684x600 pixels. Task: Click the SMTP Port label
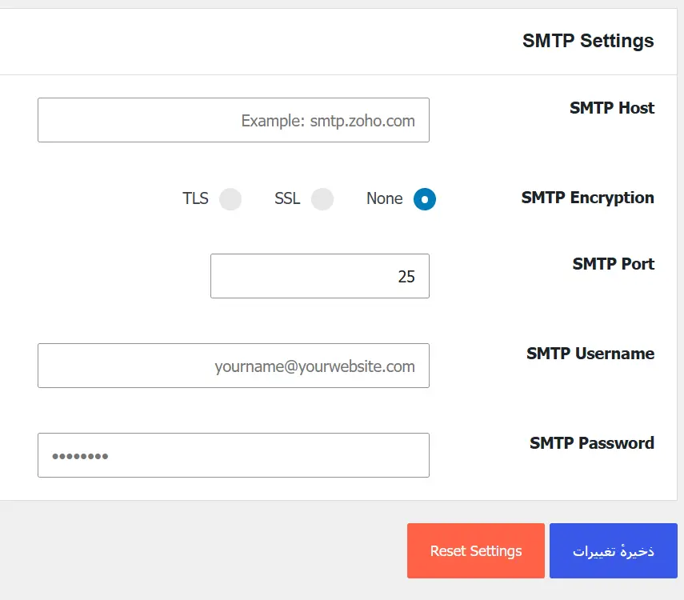click(x=614, y=264)
